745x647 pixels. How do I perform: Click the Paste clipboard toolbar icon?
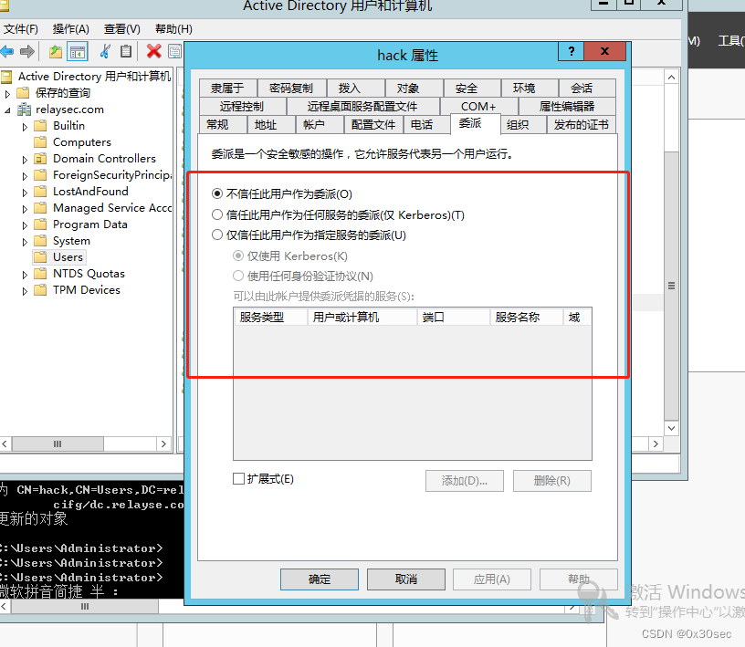[125, 51]
